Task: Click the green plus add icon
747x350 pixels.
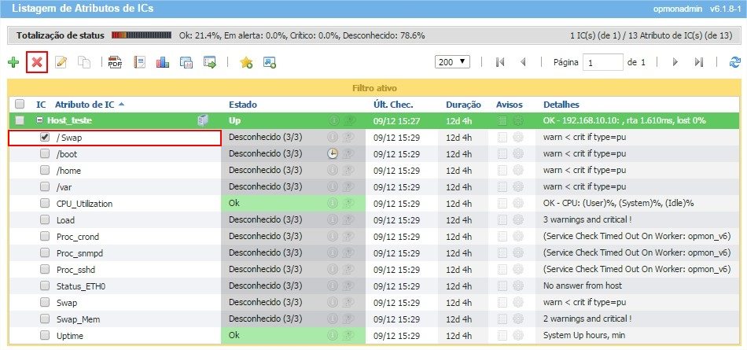Action: 13,62
